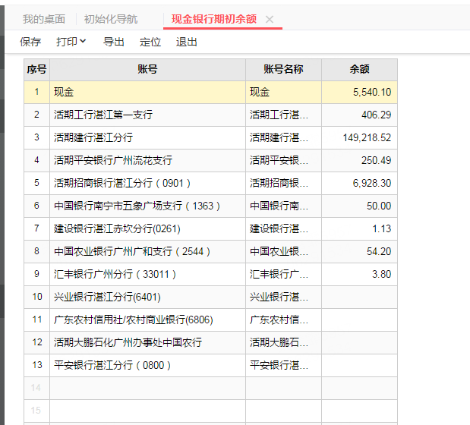Image resolution: width=470 pixels, height=425 pixels.
Task: Select 活期招商银行湛江分行（0901） account cell
Action: coord(147,183)
